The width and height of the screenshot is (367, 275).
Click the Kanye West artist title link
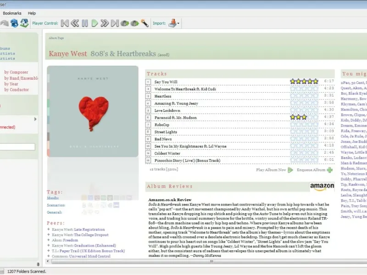point(68,54)
